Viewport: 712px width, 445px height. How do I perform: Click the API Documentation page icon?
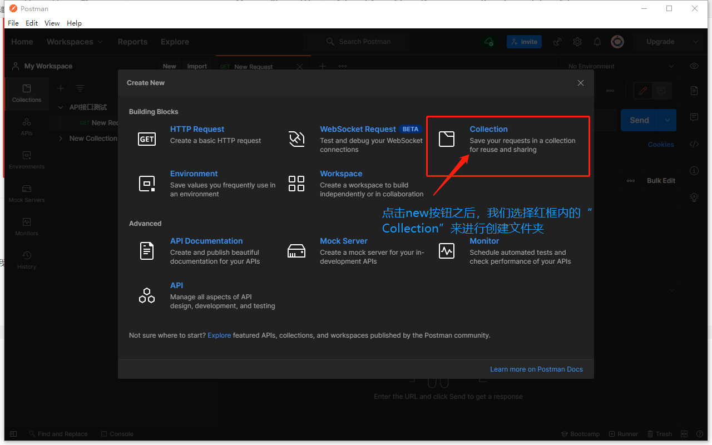(147, 251)
